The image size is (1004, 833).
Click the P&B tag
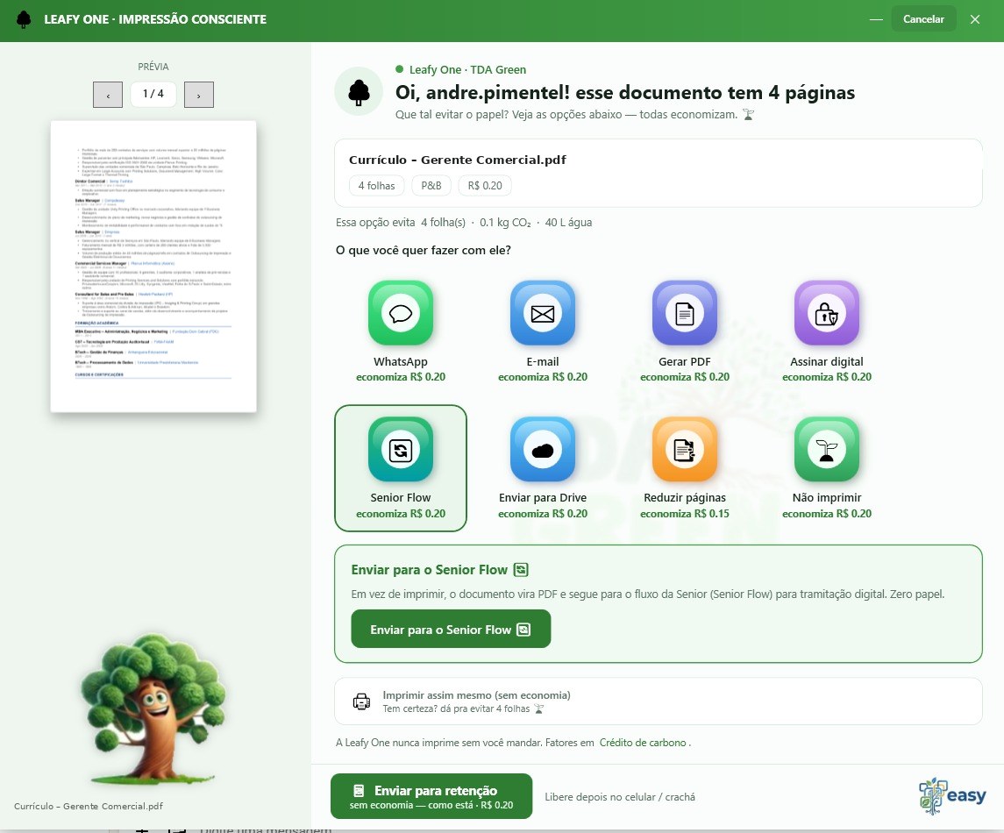pyautogui.click(x=431, y=186)
